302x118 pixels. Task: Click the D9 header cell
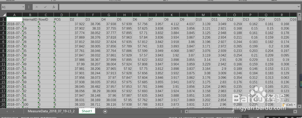(188, 19)
